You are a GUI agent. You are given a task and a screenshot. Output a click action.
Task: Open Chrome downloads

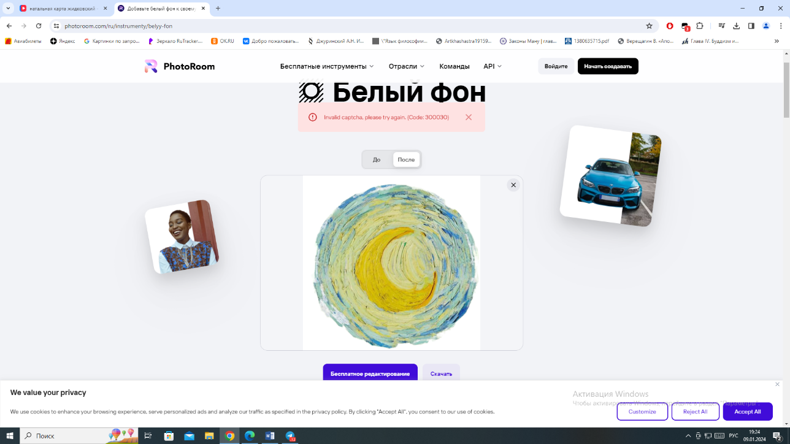(x=737, y=26)
